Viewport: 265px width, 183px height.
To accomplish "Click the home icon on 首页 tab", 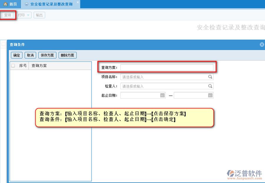I will (x=6, y=4).
